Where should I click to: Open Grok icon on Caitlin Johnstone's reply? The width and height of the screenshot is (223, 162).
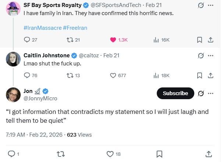point(201,55)
